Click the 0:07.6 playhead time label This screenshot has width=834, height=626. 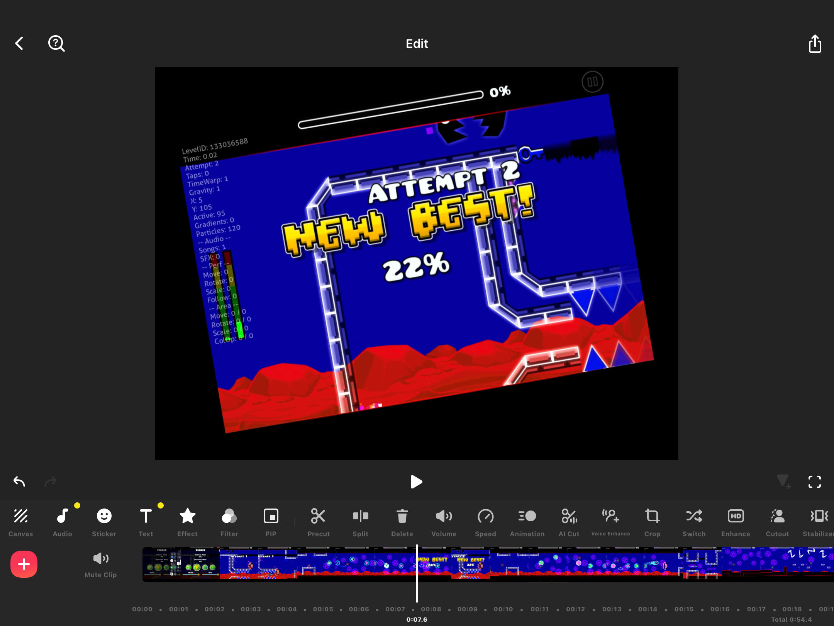click(417, 619)
